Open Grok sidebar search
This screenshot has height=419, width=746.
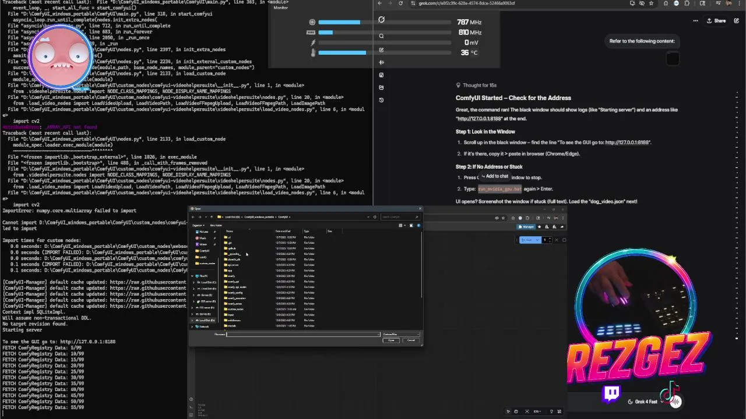(x=381, y=36)
